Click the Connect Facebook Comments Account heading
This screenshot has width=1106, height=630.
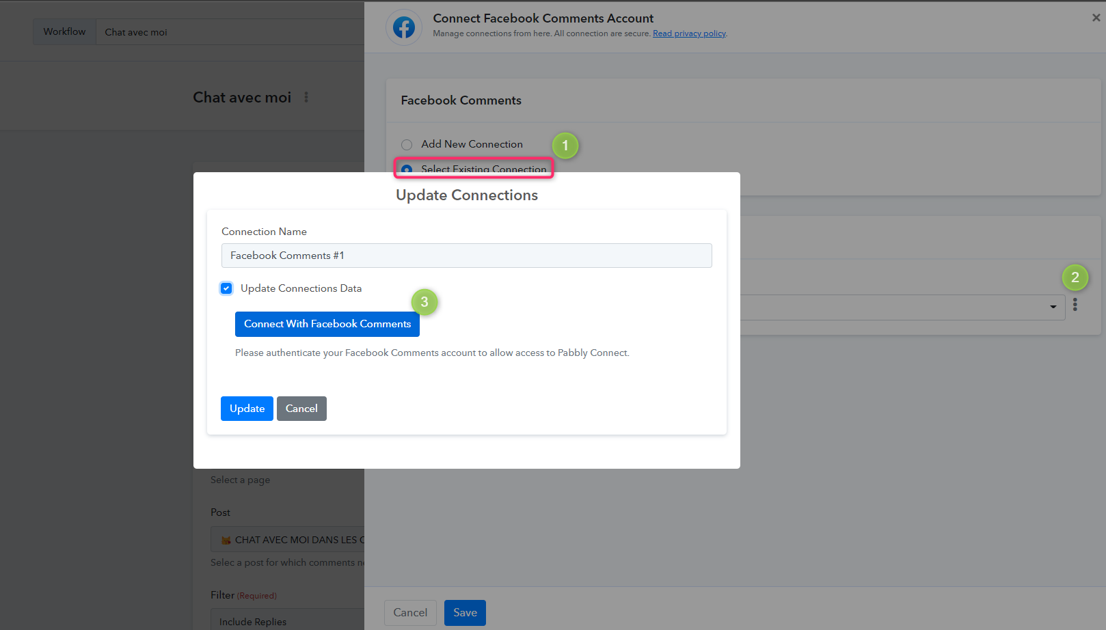click(543, 18)
